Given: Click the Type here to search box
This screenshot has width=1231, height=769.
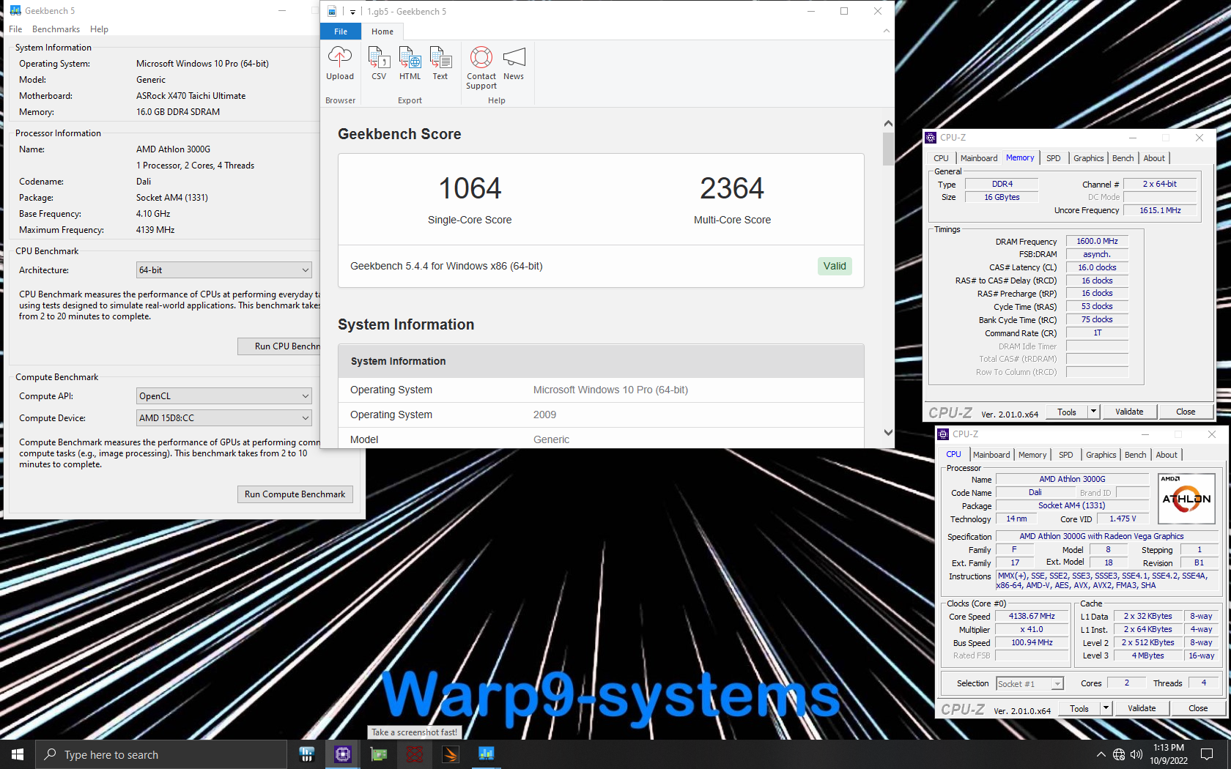Looking at the screenshot, I should click(x=161, y=754).
